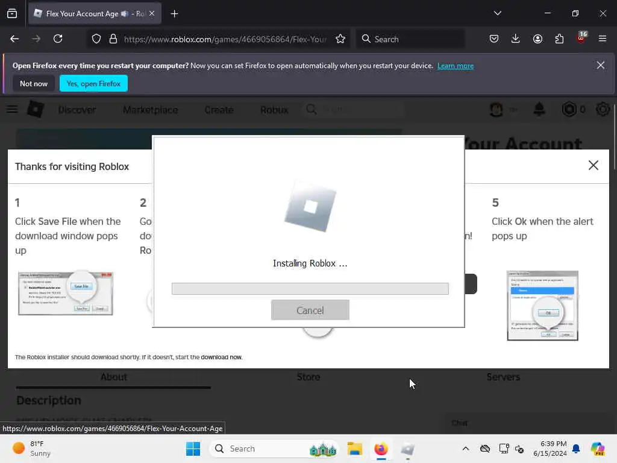
Task: Open the Roblox hamburger menu
Action: pyautogui.click(x=12, y=109)
